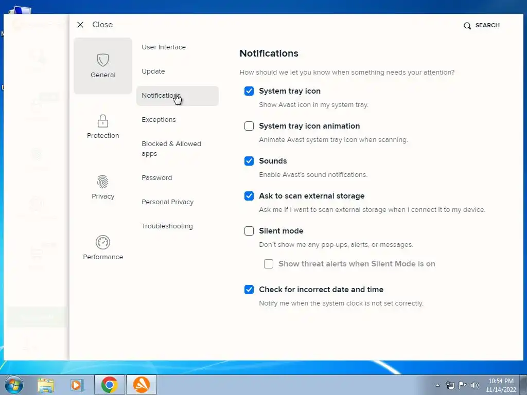Image resolution: width=527 pixels, height=395 pixels.
Task: Open the General settings category
Action: [103, 66]
